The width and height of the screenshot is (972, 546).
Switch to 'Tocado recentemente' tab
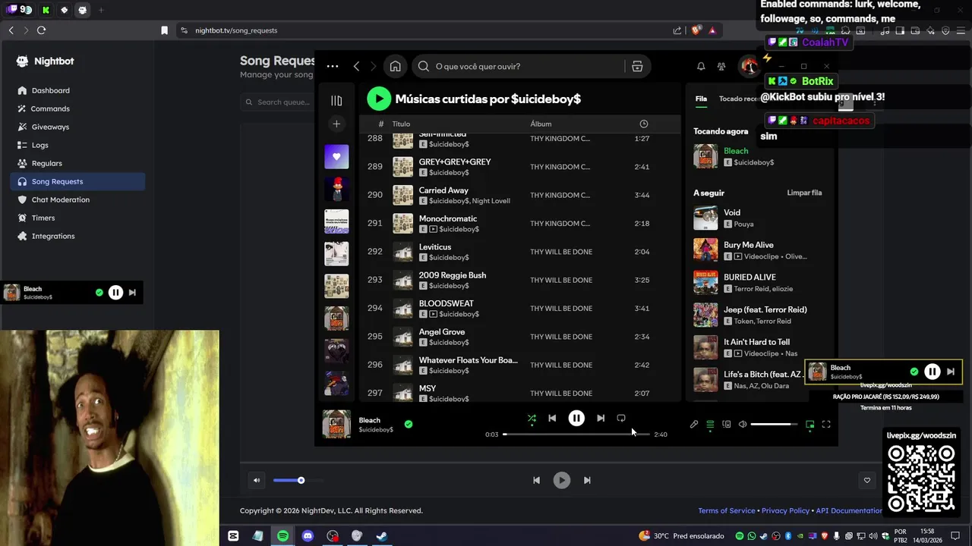pos(739,99)
